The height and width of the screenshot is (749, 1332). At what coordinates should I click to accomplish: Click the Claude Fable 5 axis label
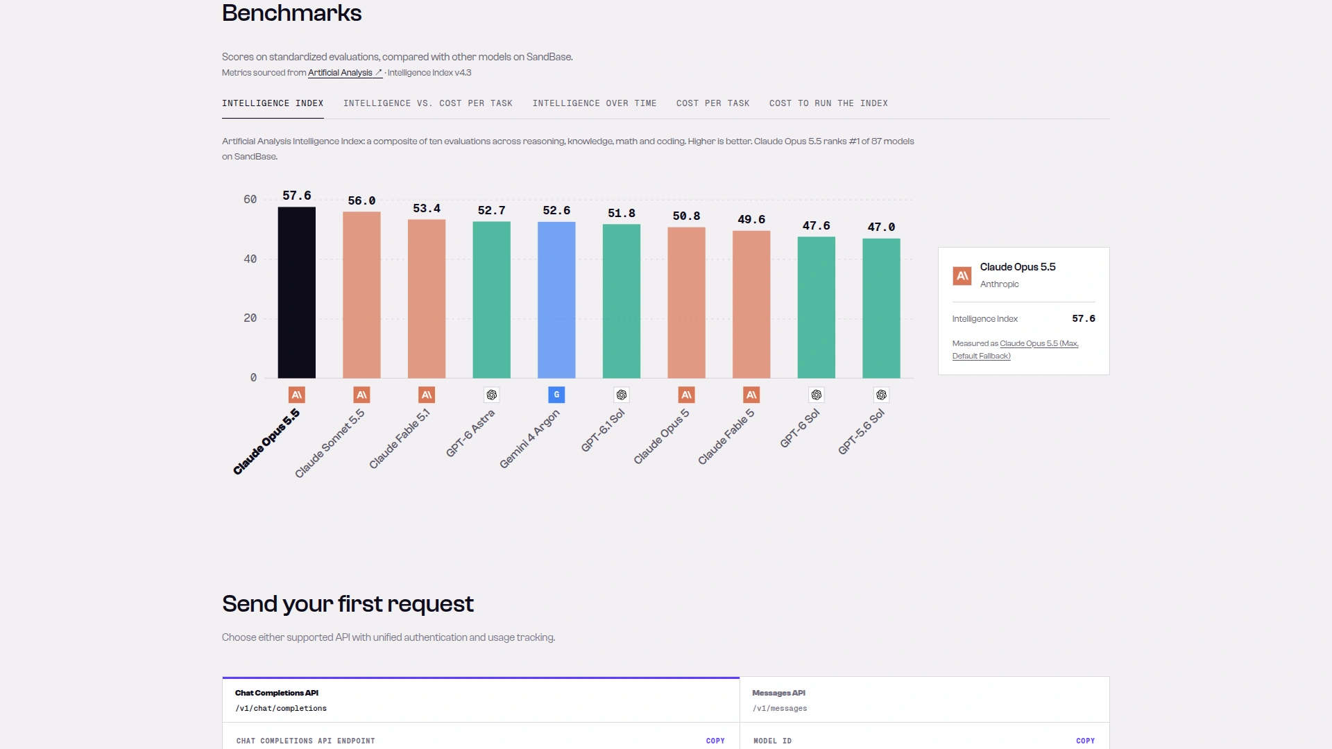coord(726,437)
